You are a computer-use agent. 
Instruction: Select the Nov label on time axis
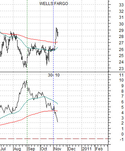[58, 149]
